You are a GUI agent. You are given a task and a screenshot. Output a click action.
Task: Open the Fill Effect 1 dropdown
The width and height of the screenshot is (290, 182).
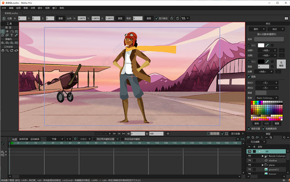(267, 50)
